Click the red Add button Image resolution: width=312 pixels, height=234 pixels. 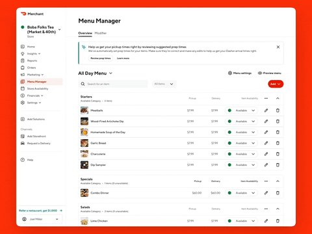(x=276, y=84)
